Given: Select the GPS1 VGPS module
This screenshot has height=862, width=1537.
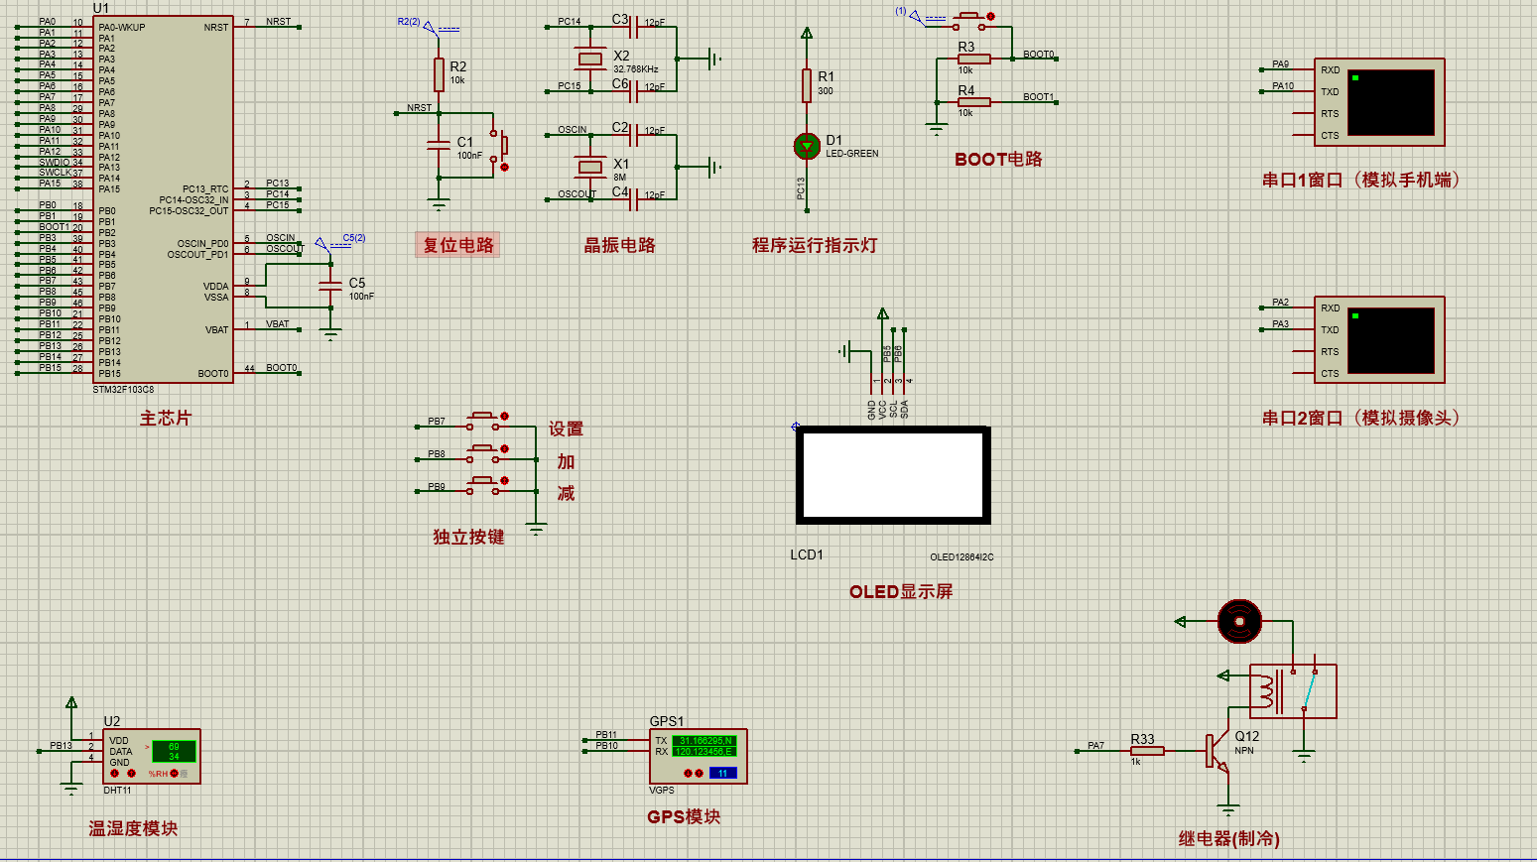Looking at the screenshot, I should (x=698, y=757).
